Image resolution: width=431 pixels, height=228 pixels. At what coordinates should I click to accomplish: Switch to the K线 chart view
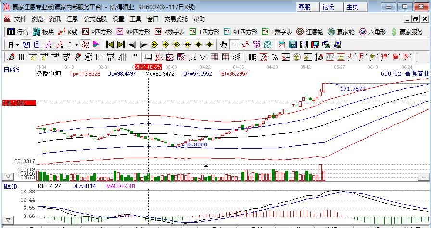click(68, 32)
